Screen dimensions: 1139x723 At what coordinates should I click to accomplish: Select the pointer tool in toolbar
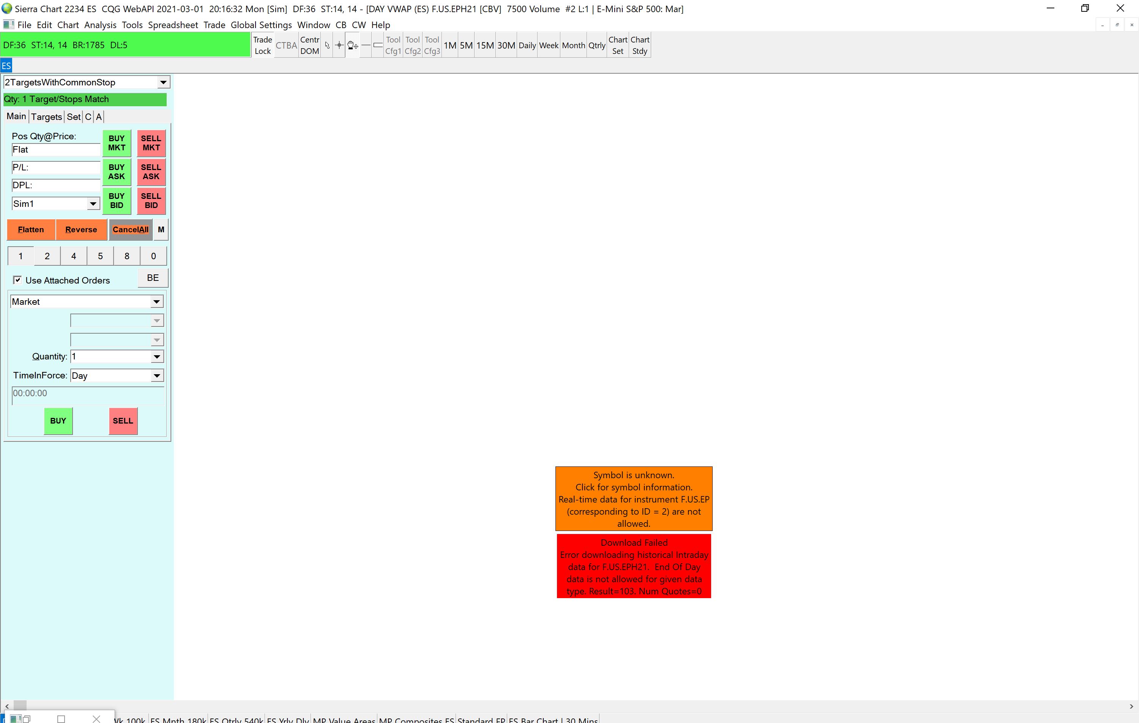[327, 46]
